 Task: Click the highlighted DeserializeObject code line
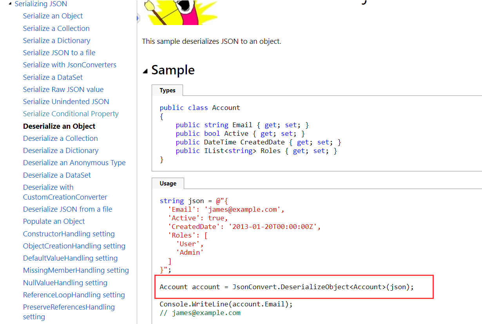[x=286, y=287]
